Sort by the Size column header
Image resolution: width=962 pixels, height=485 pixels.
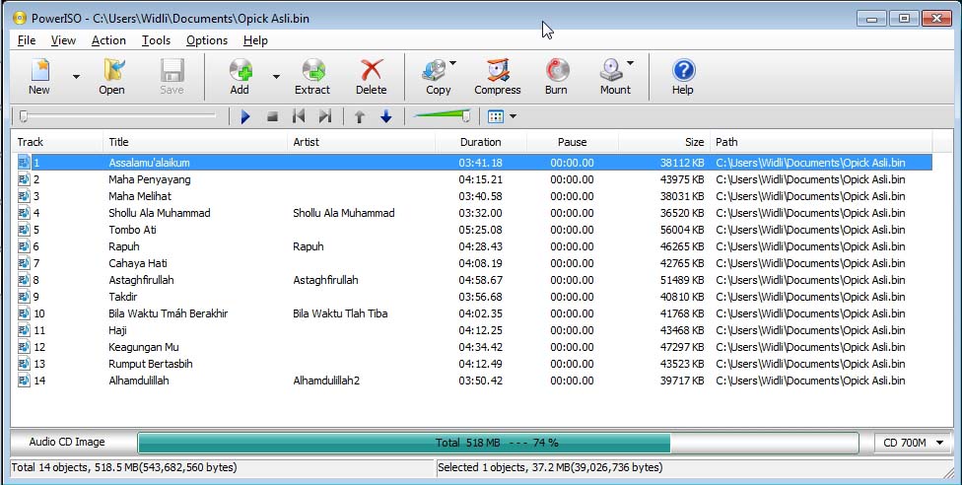664,142
